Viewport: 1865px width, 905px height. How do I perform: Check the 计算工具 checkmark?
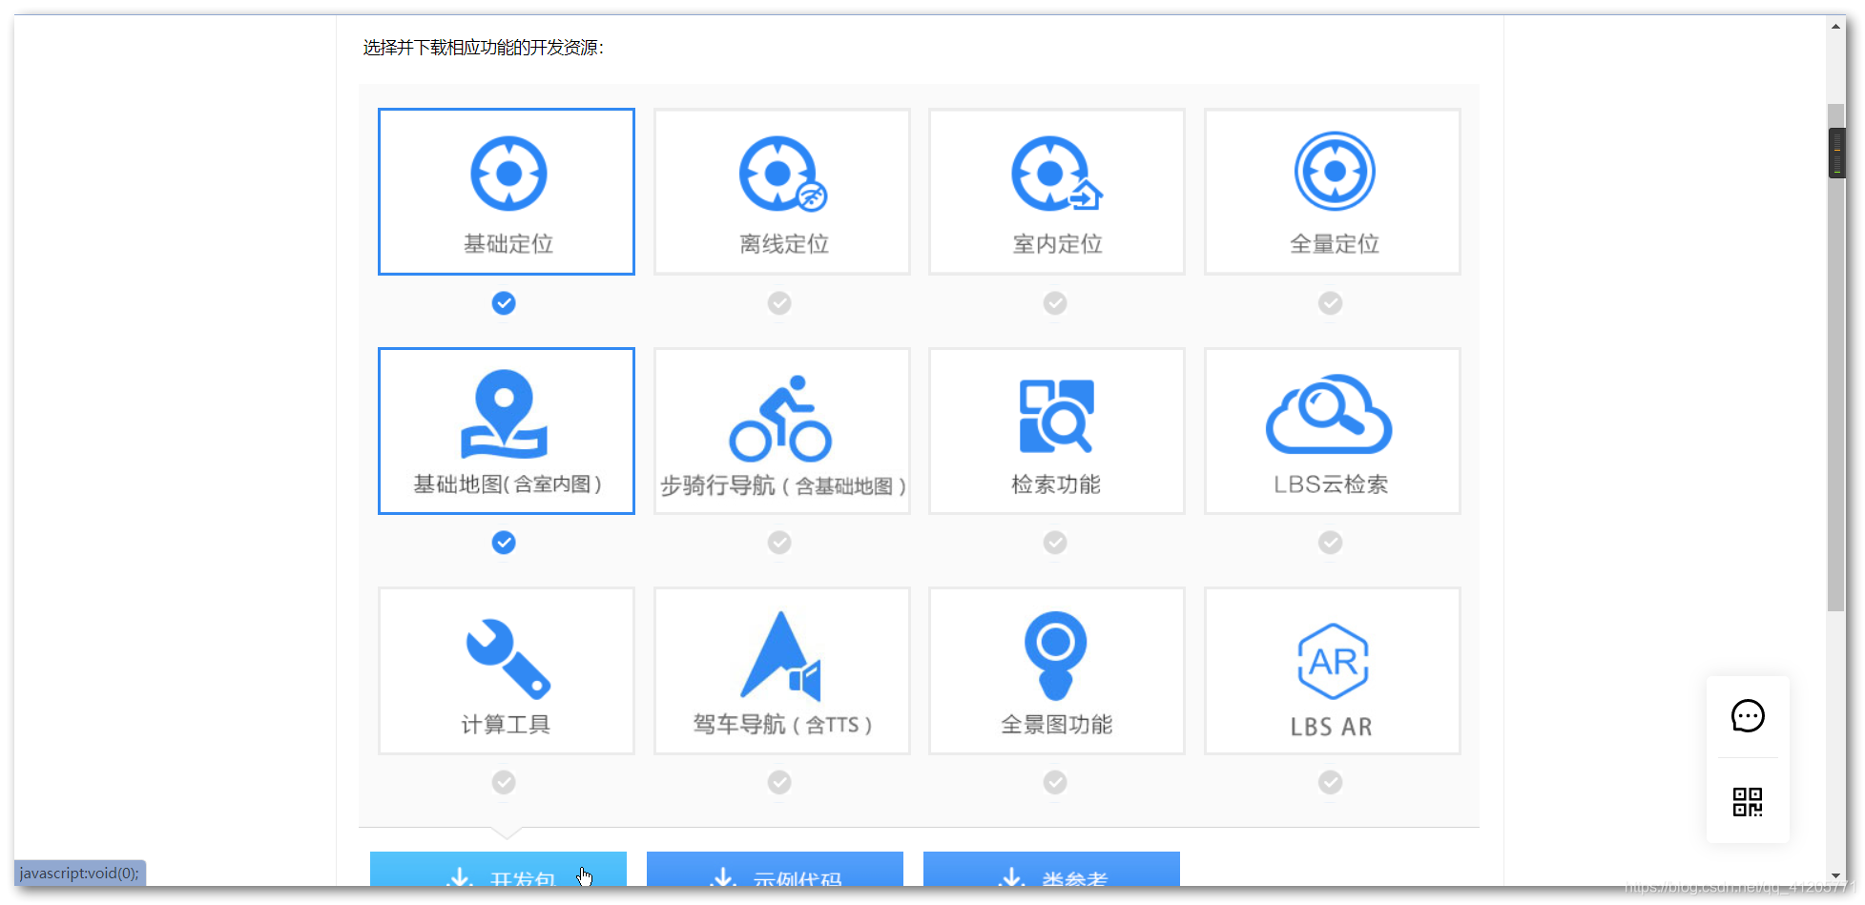pos(504,783)
